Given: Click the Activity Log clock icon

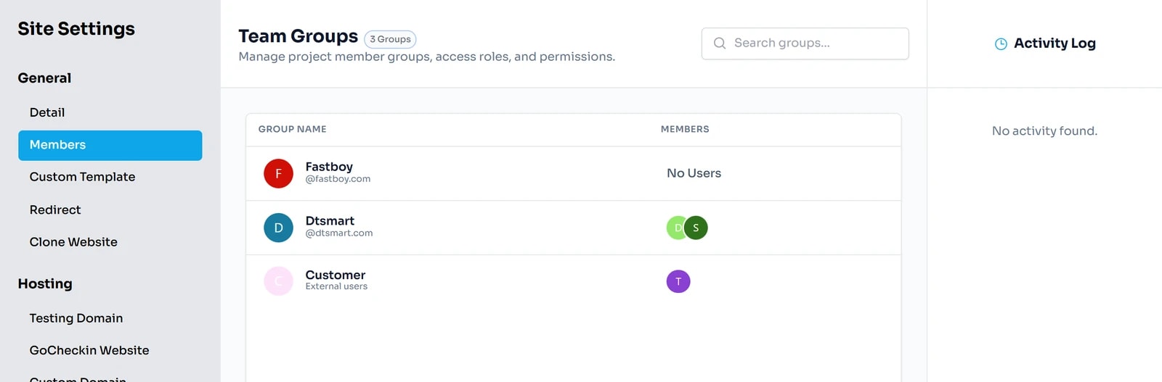Looking at the screenshot, I should click(1001, 43).
